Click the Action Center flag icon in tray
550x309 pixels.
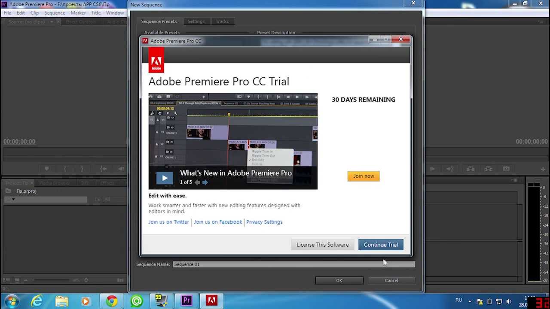tap(480, 301)
